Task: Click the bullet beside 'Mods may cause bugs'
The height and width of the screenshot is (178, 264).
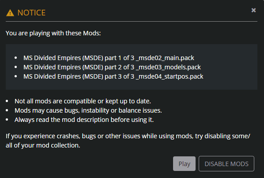Action: [x=7, y=110]
